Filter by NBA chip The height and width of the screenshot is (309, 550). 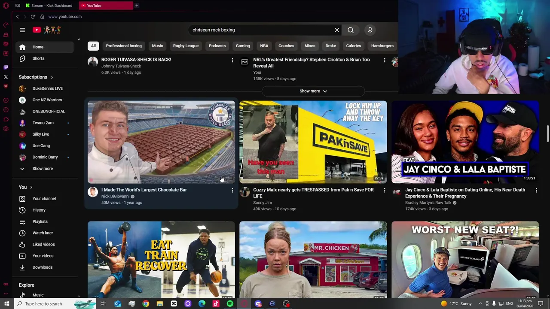264,46
